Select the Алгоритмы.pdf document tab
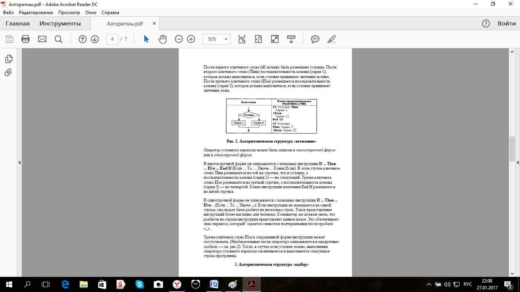 pos(125,24)
